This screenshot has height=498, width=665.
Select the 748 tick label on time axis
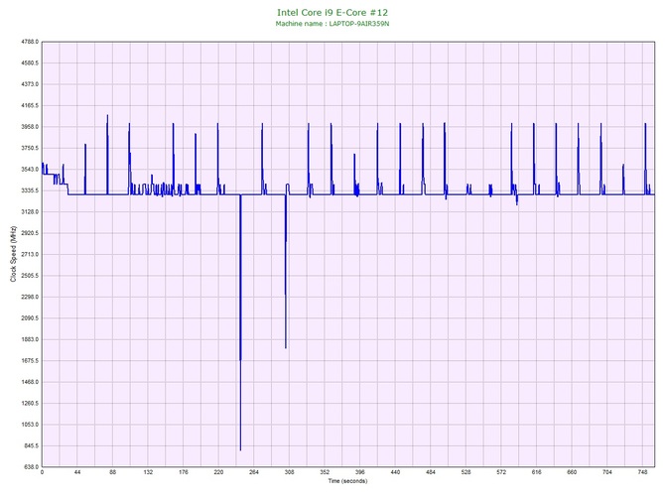(643, 473)
